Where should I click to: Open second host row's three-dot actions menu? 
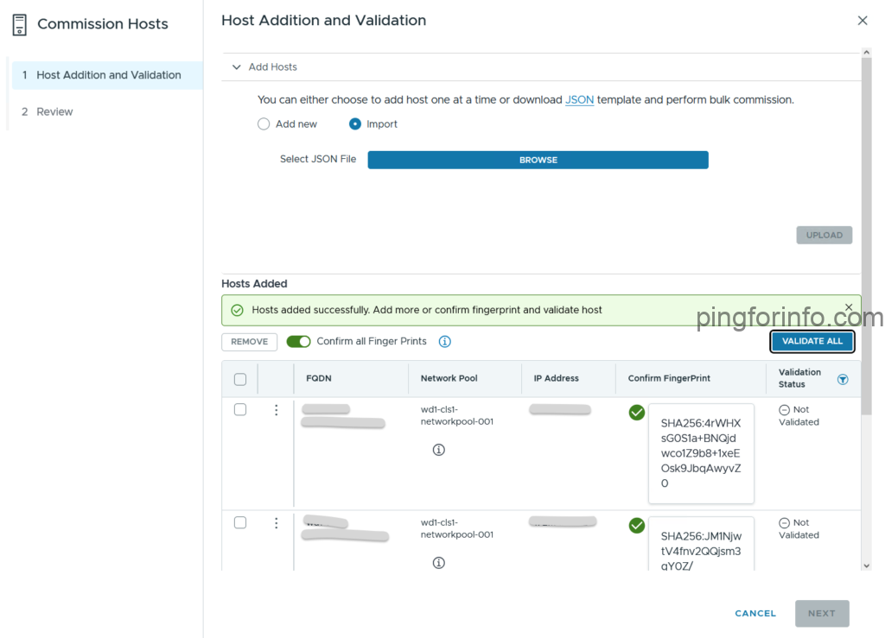pos(276,523)
